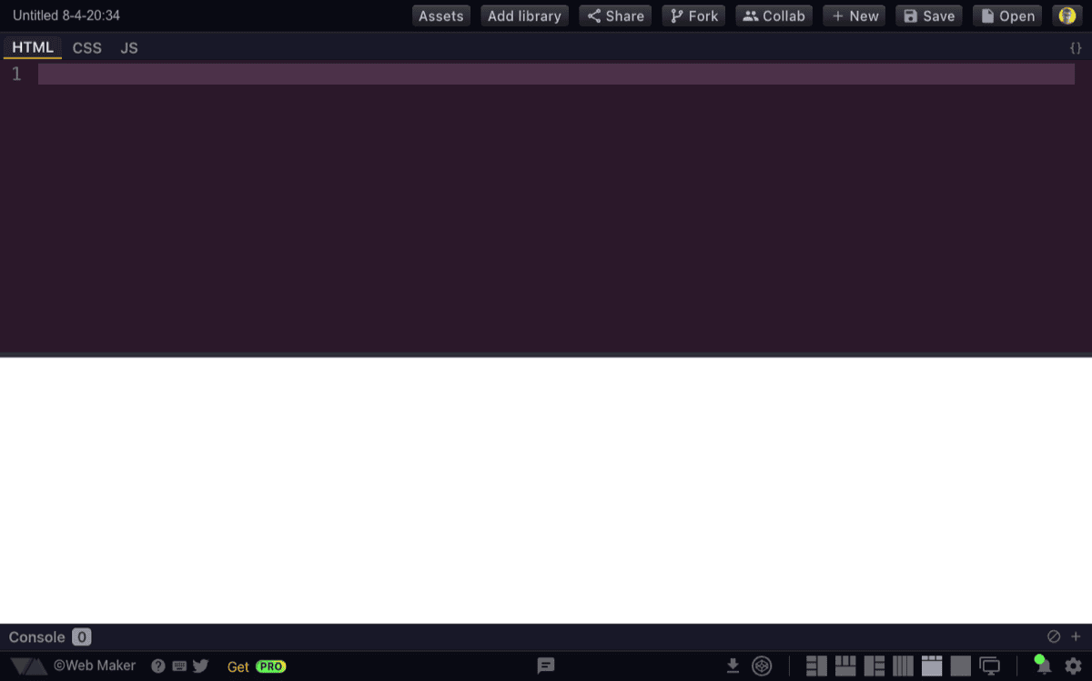Select the HTML tab
1092x681 pixels.
click(33, 47)
